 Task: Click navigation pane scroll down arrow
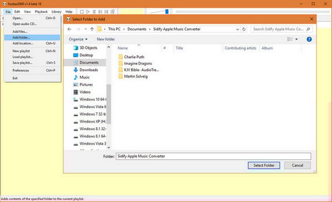109,147
